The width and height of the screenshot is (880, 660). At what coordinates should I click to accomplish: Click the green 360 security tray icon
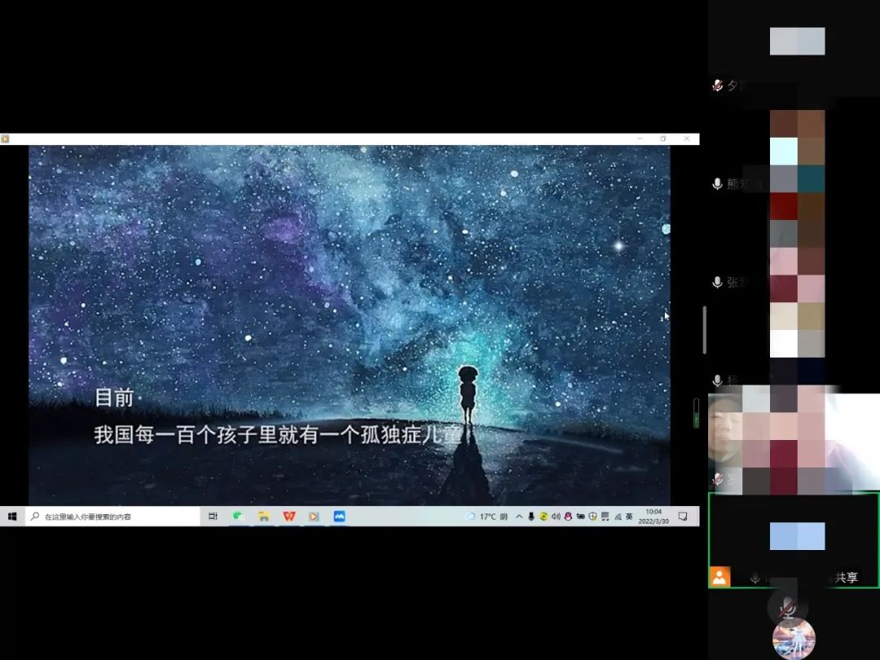click(543, 517)
